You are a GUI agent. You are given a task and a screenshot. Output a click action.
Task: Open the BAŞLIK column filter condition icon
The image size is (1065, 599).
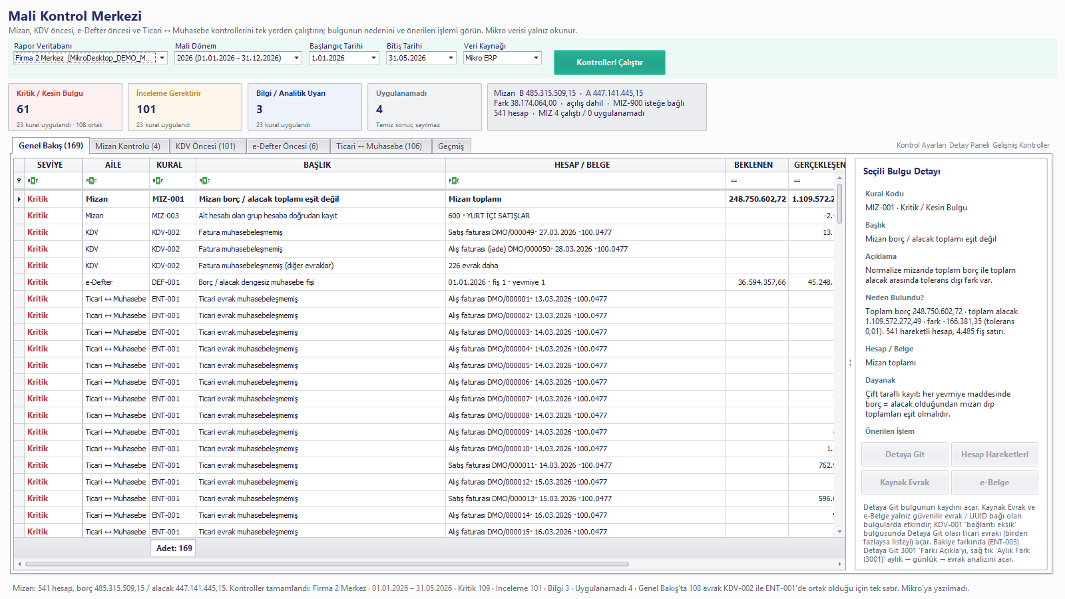pos(204,181)
